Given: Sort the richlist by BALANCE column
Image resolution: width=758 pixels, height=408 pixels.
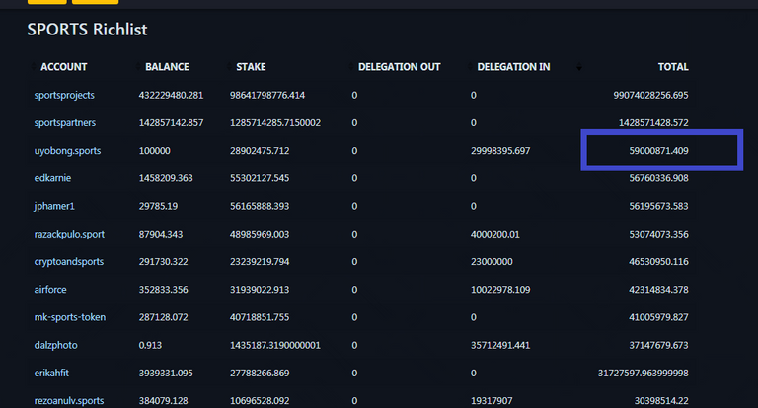Looking at the screenshot, I should [x=167, y=67].
